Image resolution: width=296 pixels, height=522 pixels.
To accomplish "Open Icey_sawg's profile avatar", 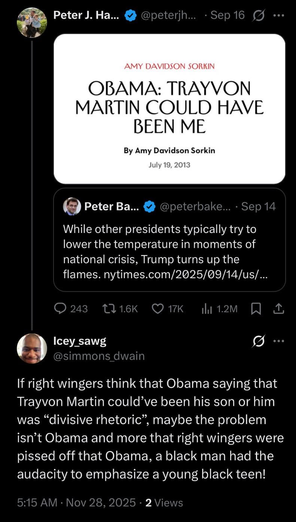I will click(x=32, y=348).
